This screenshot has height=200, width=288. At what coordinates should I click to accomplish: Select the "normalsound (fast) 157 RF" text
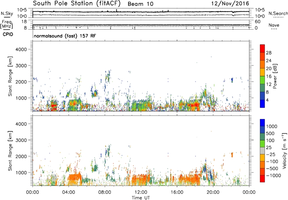click(65, 36)
